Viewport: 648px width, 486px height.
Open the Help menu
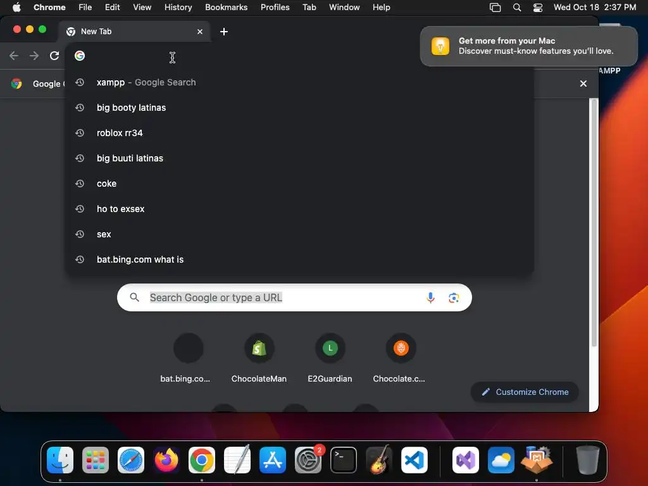click(x=381, y=8)
